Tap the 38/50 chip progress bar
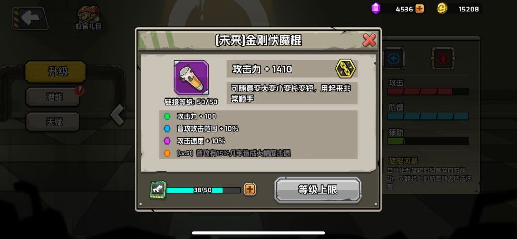This screenshot has height=239, width=517. point(203,190)
